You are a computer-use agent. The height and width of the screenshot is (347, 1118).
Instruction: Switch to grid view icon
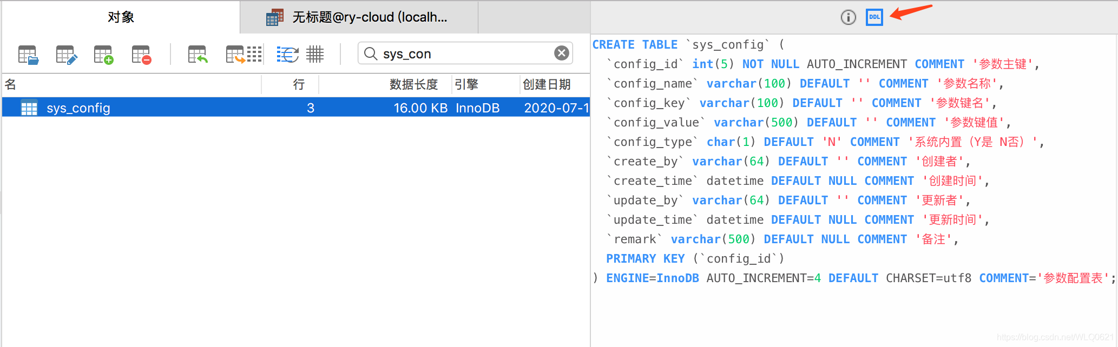point(315,54)
